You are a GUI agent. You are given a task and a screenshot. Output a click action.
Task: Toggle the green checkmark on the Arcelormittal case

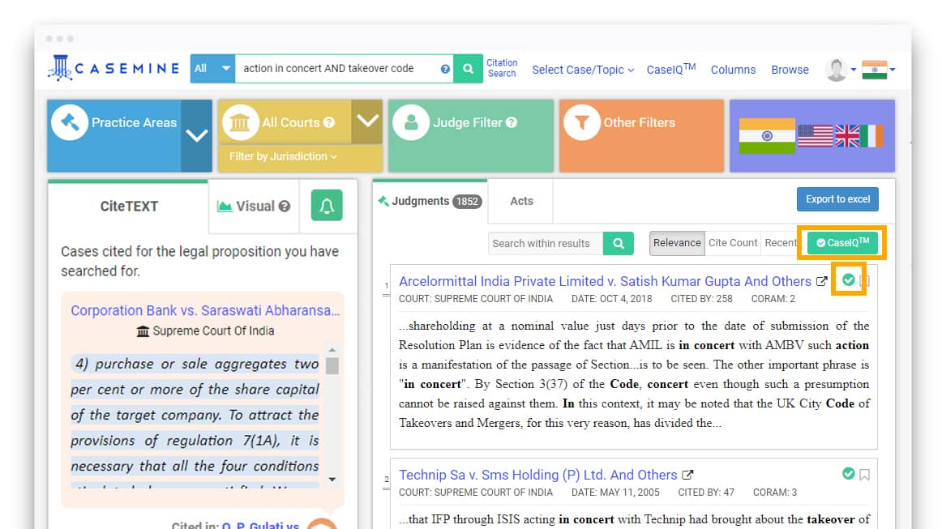pyautogui.click(x=848, y=281)
